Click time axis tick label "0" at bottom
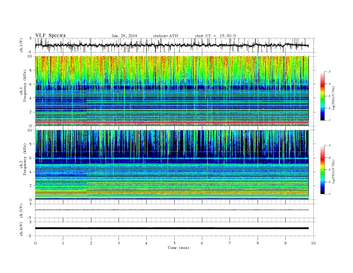The height and width of the screenshot is (273, 353). point(35,243)
